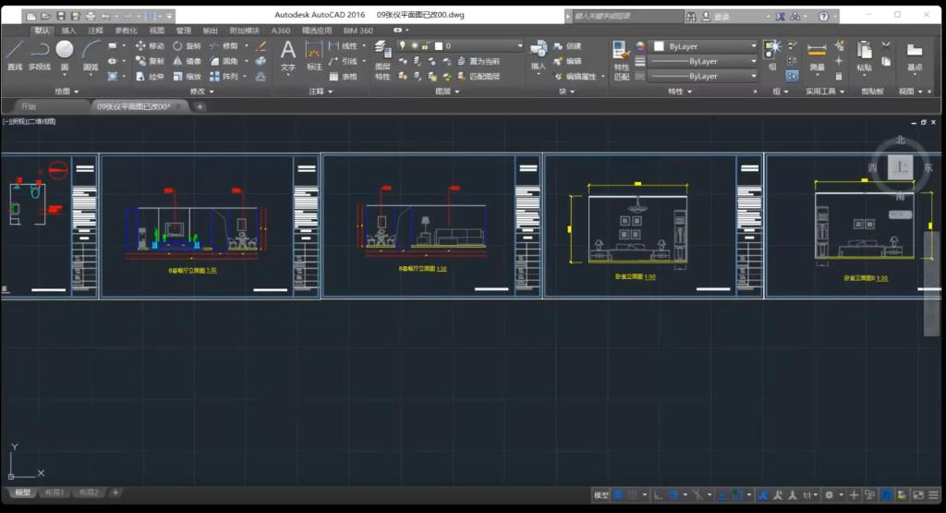Toggle snap mode in status bar
Image resolution: width=946 pixels, height=513 pixels.
633,495
